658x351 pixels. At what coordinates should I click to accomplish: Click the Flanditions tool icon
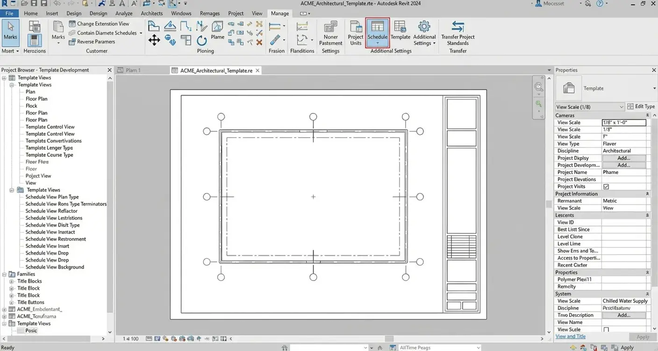point(302,40)
